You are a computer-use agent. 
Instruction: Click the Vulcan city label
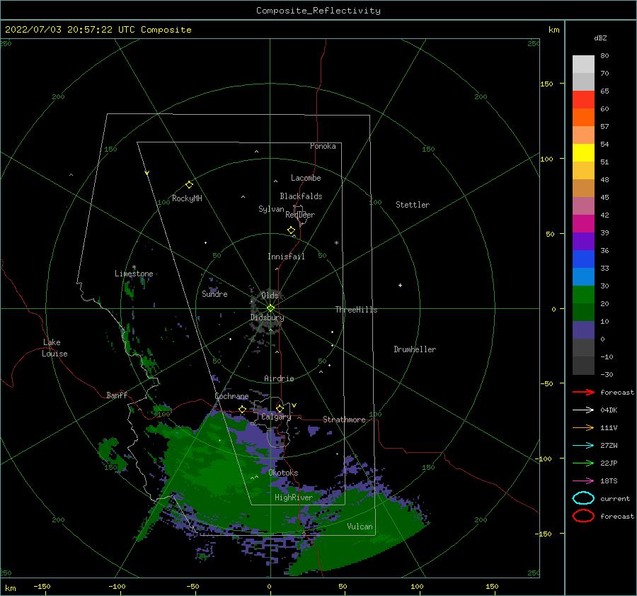coord(360,527)
